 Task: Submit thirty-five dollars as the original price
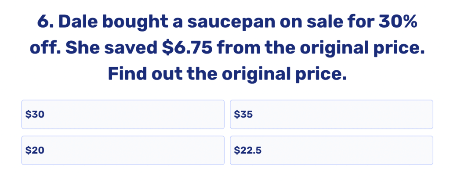[x=331, y=115]
